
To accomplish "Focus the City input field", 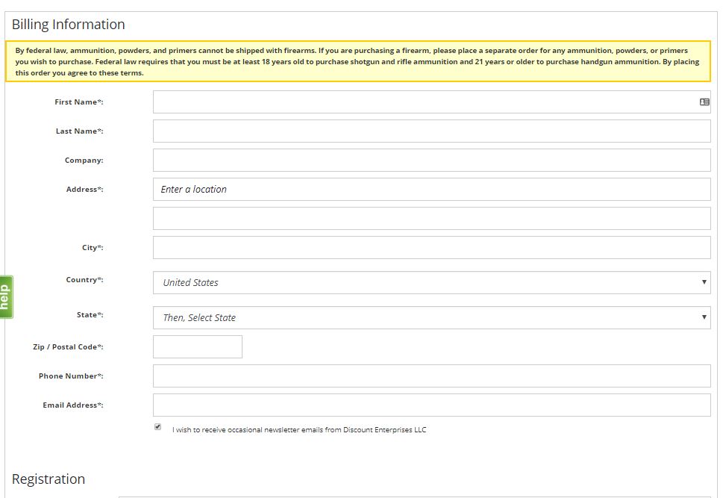I will [x=431, y=247].
